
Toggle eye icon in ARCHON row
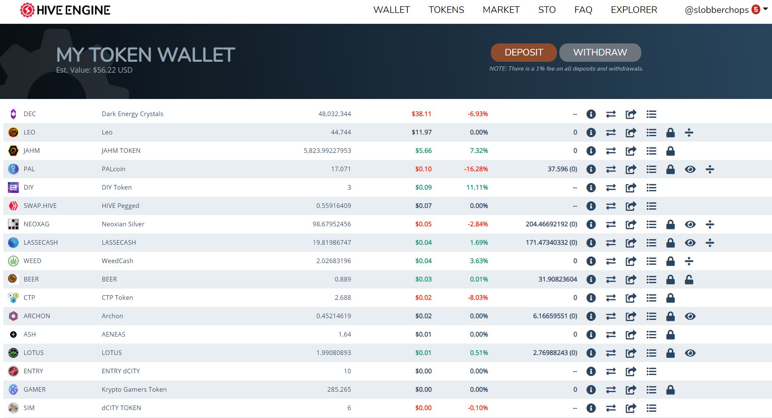(690, 316)
